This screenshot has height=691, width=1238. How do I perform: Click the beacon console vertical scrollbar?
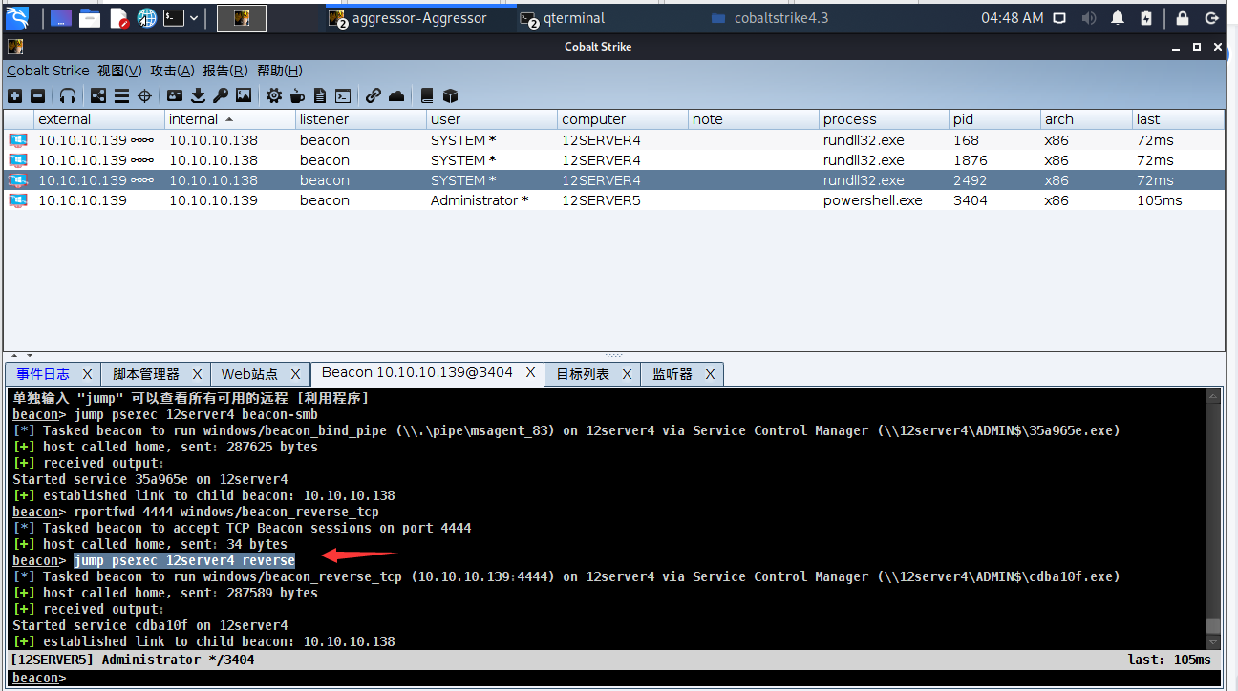(x=1213, y=518)
